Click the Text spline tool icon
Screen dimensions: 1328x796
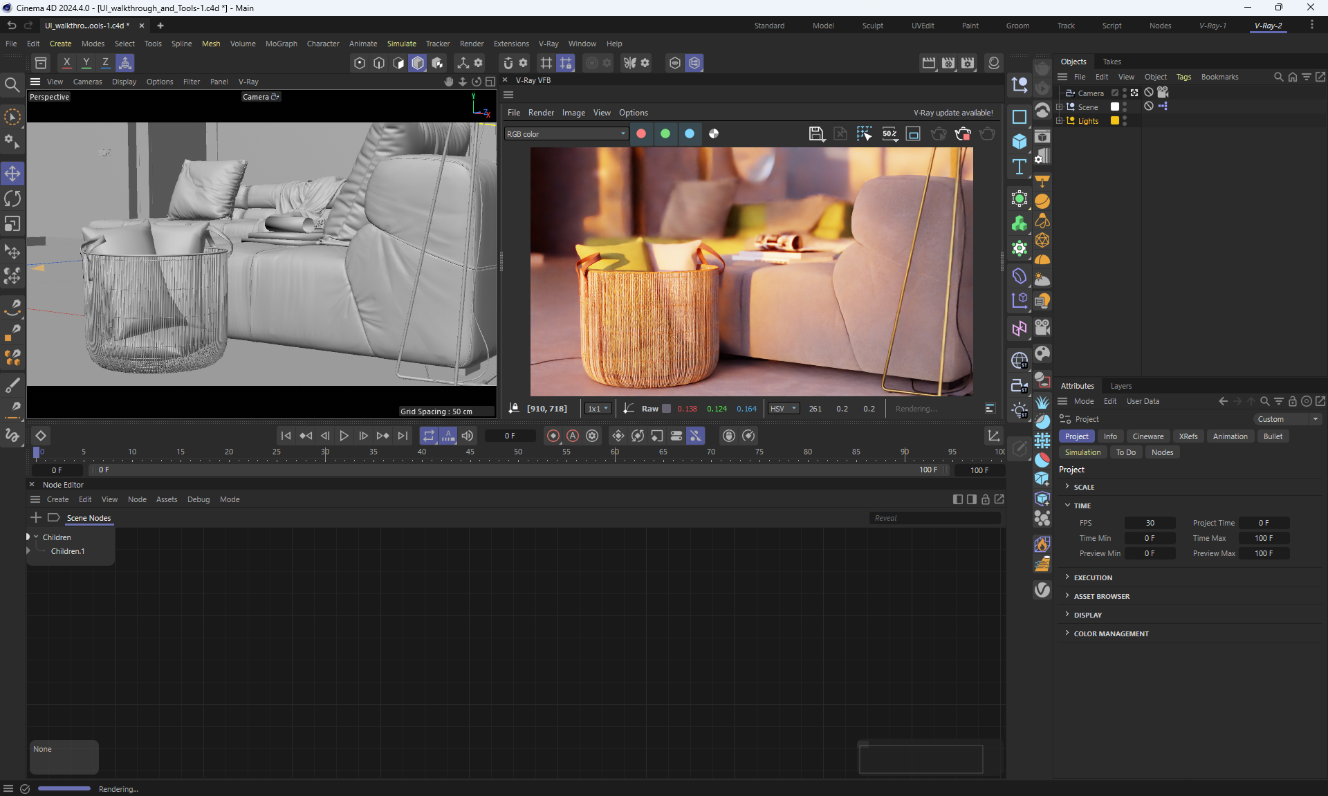[1019, 167]
